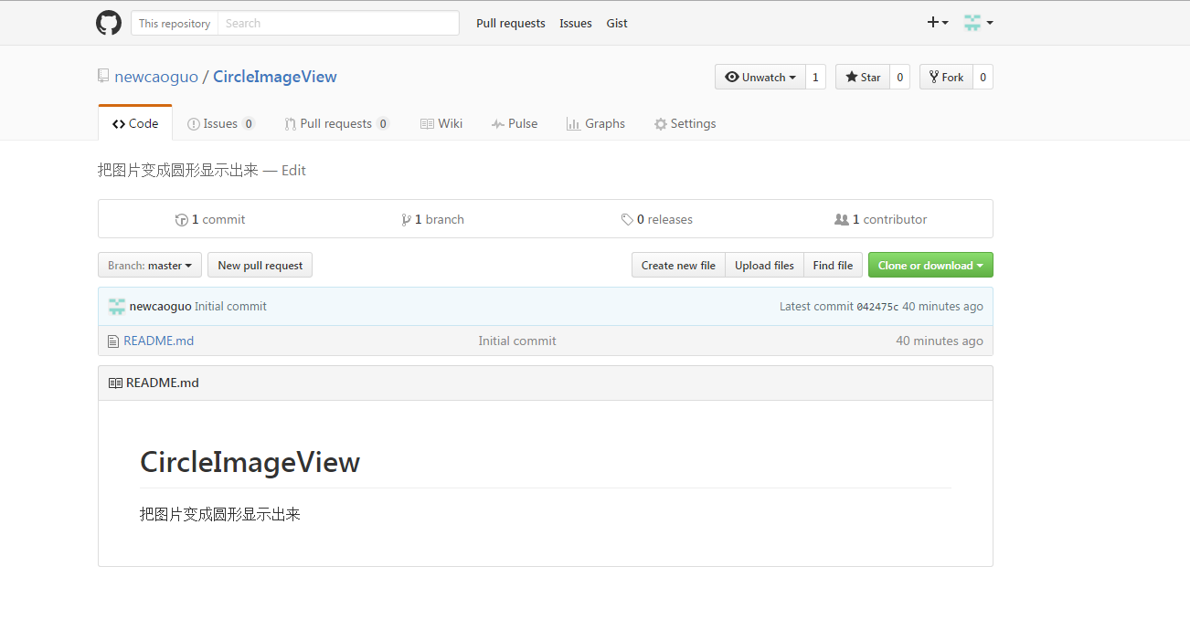The image size is (1190, 619).
Task: Open the newcaoguo owner link
Action: tap(156, 77)
